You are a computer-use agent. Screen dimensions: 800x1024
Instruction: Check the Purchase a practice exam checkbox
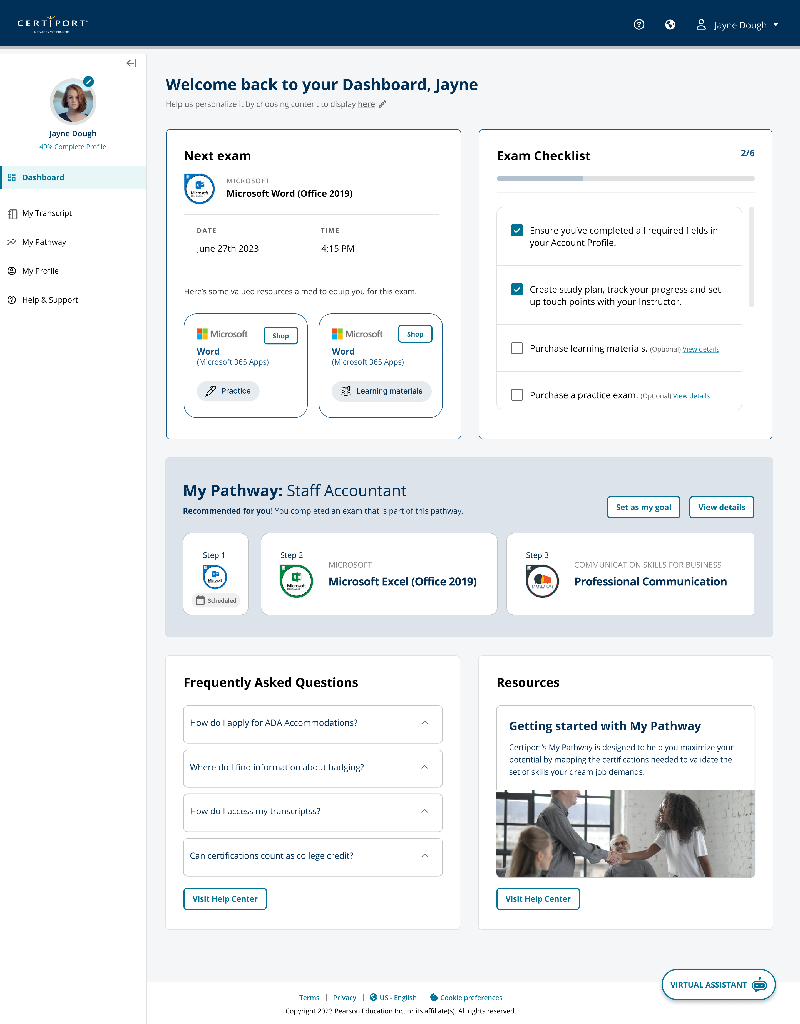[x=517, y=395]
